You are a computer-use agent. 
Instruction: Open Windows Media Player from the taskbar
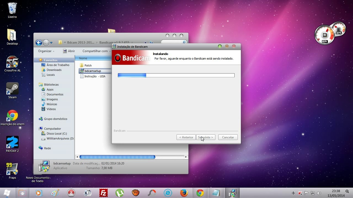point(38,193)
